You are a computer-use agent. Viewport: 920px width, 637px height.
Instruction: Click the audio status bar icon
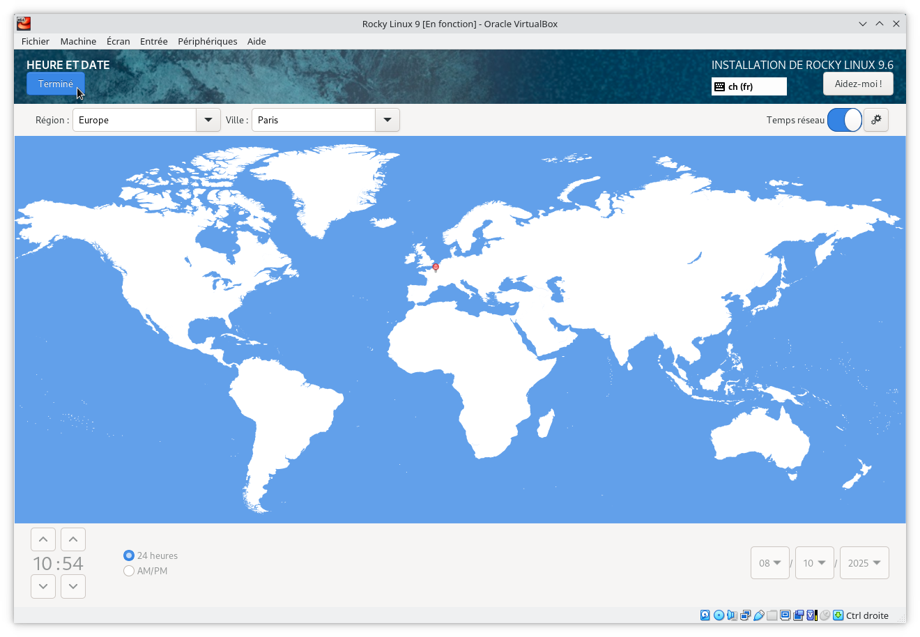tap(732, 615)
